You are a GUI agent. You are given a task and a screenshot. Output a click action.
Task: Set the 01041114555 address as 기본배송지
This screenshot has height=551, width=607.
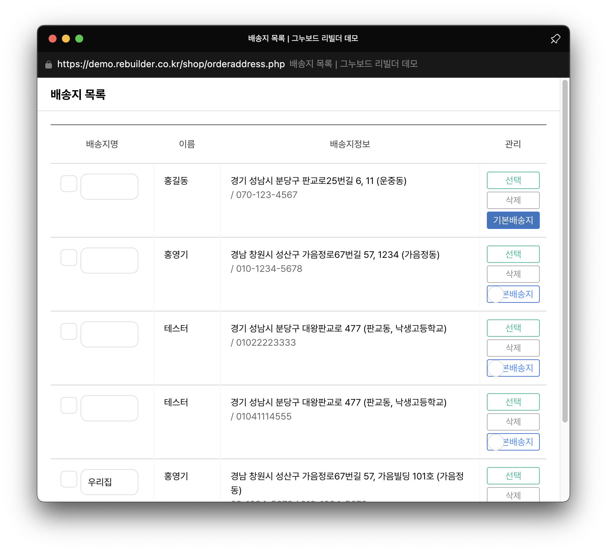pyautogui.click(x=513, y=442)
